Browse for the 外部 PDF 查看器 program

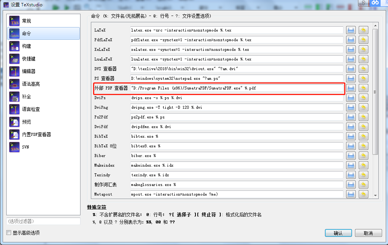(351, 88)
